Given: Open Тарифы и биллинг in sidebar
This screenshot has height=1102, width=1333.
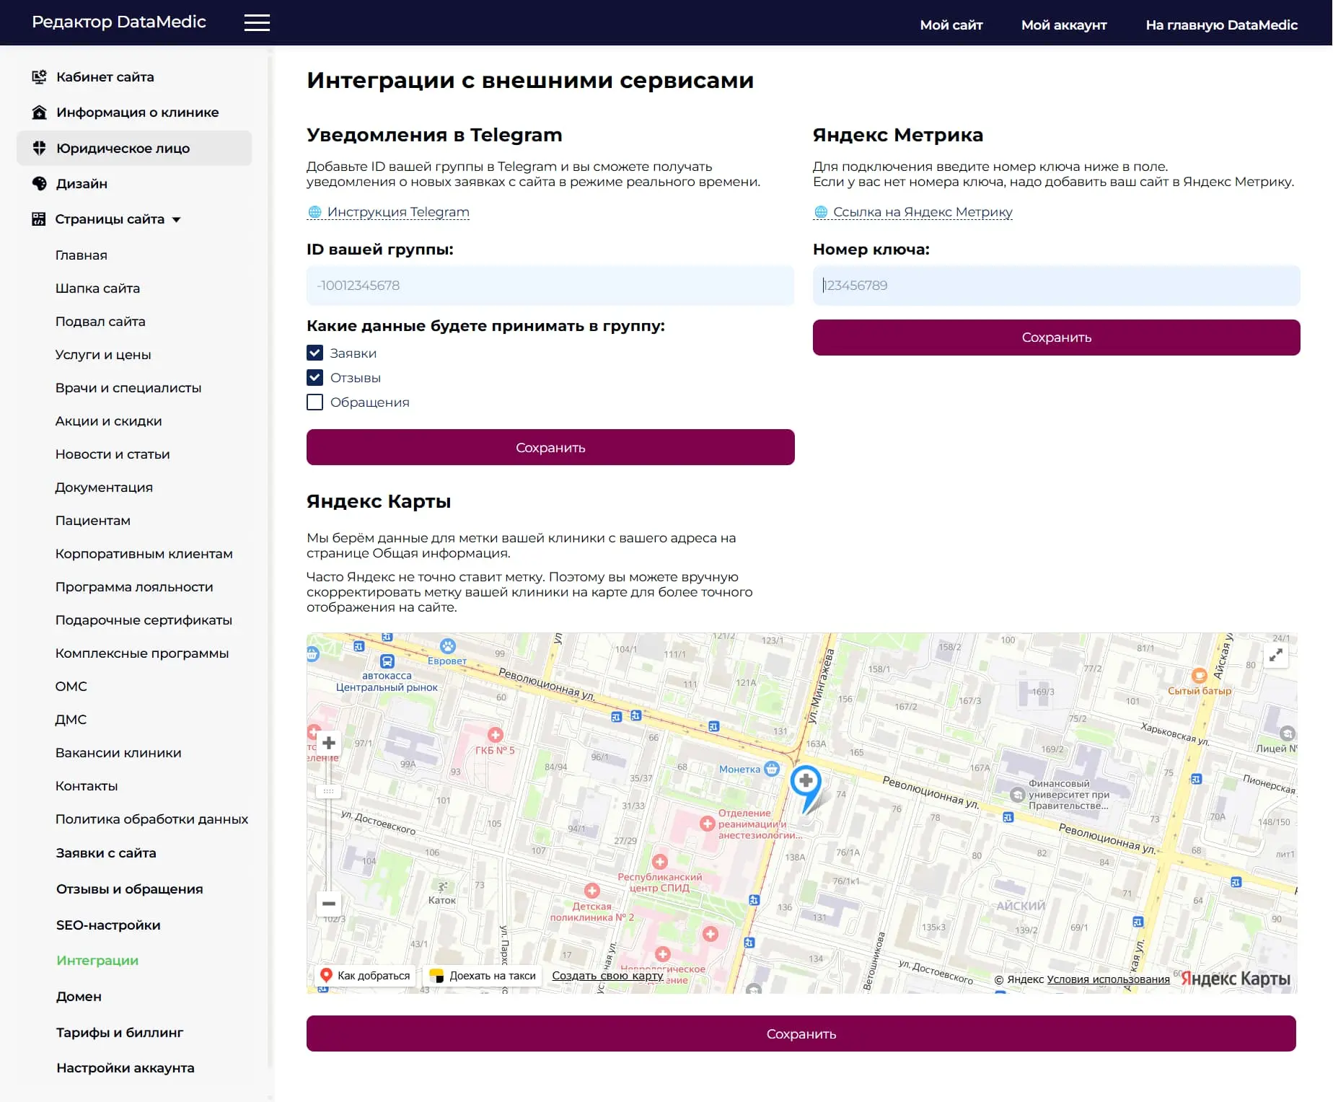Looking at the screenshot, I should pos(120,1033).
